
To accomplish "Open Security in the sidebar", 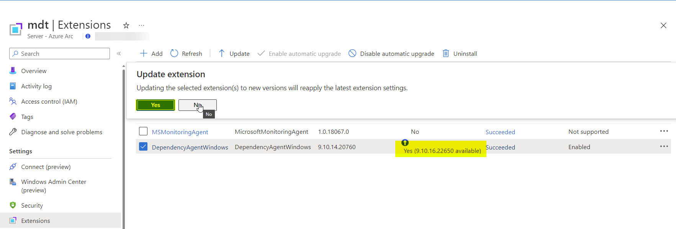I will click(x=32, y=206).
